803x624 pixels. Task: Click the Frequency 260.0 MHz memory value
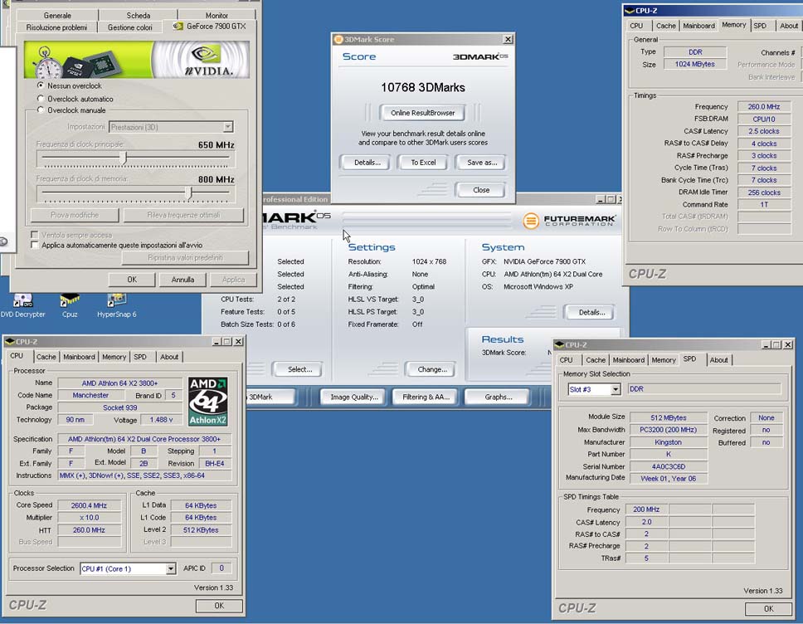point(763,106)
